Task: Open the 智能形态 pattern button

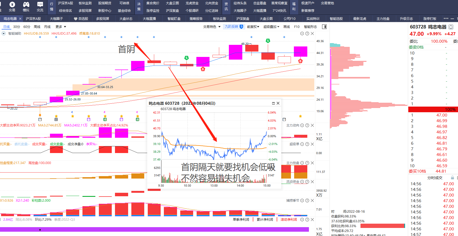Action: coord(311,27)
